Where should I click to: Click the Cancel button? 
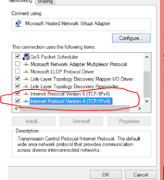141,175
